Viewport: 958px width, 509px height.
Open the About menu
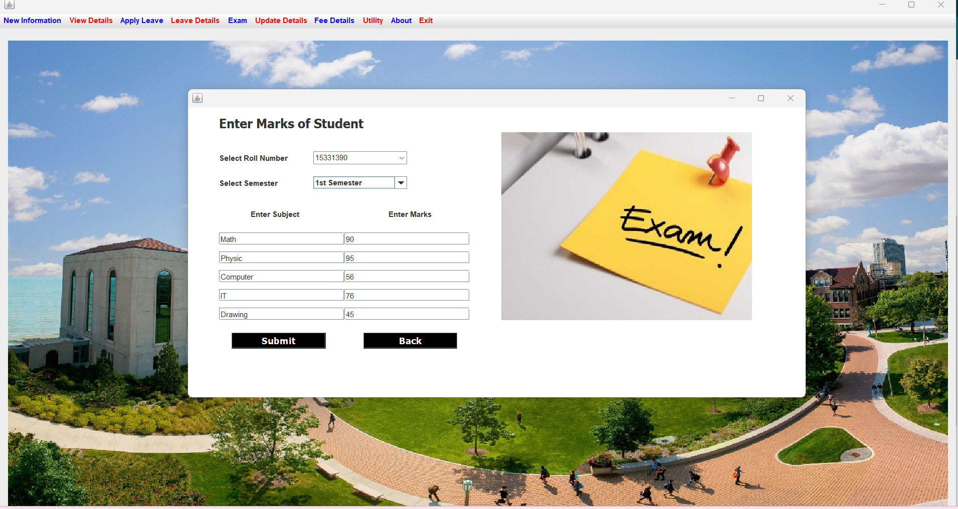(401, 21)
